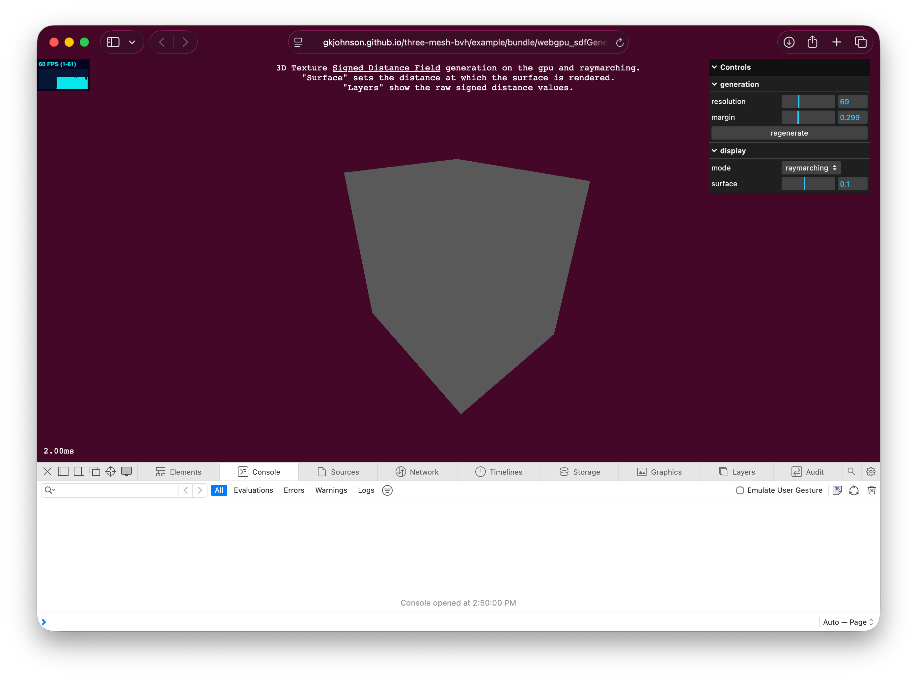Show the Safari downloads icon

pos(789,42)
